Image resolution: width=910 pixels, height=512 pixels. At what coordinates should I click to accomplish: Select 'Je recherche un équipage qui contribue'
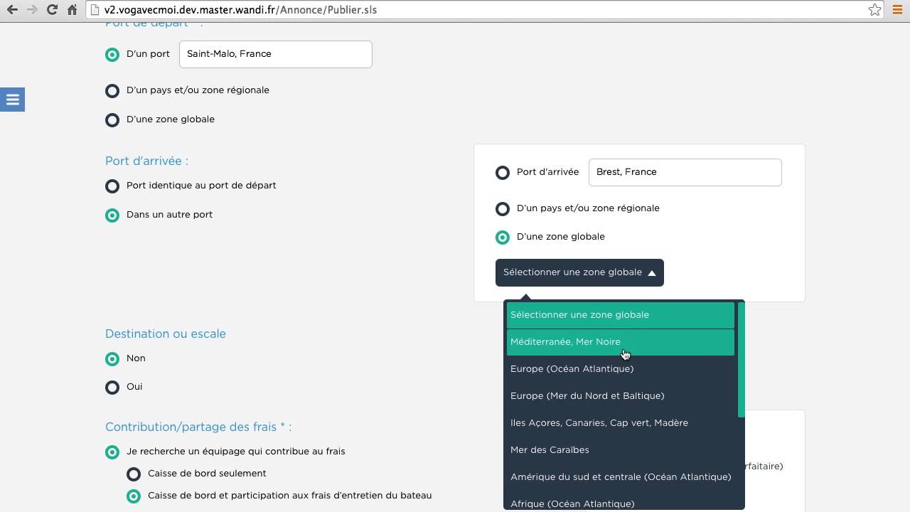pyautogui.click(x=112, y=452)
